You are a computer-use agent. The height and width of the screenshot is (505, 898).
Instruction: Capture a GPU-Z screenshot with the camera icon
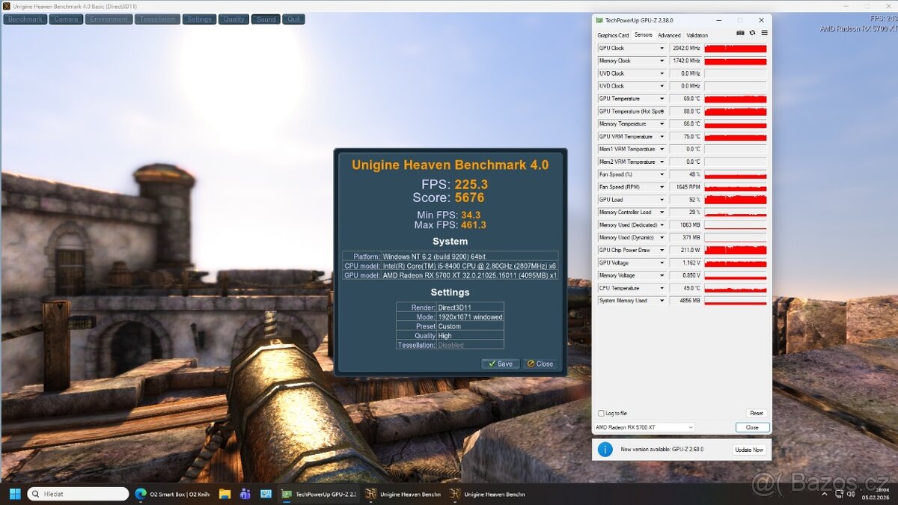(740, 33)
